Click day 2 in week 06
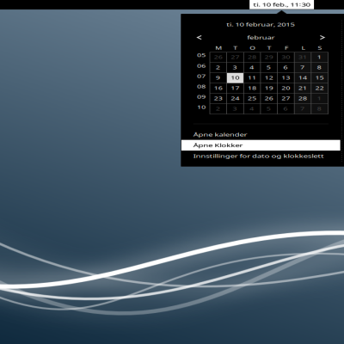Screen dimensions: 344x344 (x=218, y=67)
